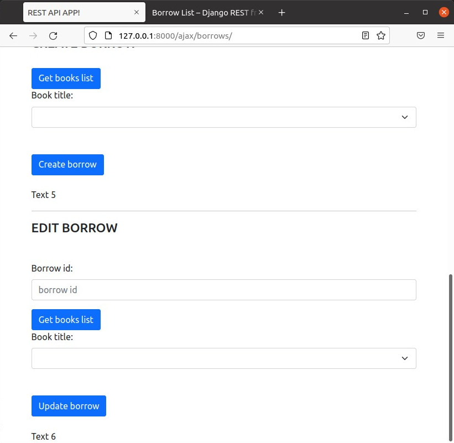Viewport: 454px width, 443px height.
Task: Switch to the Borrow List Django REST tab
Action: [x=202, y=12]
